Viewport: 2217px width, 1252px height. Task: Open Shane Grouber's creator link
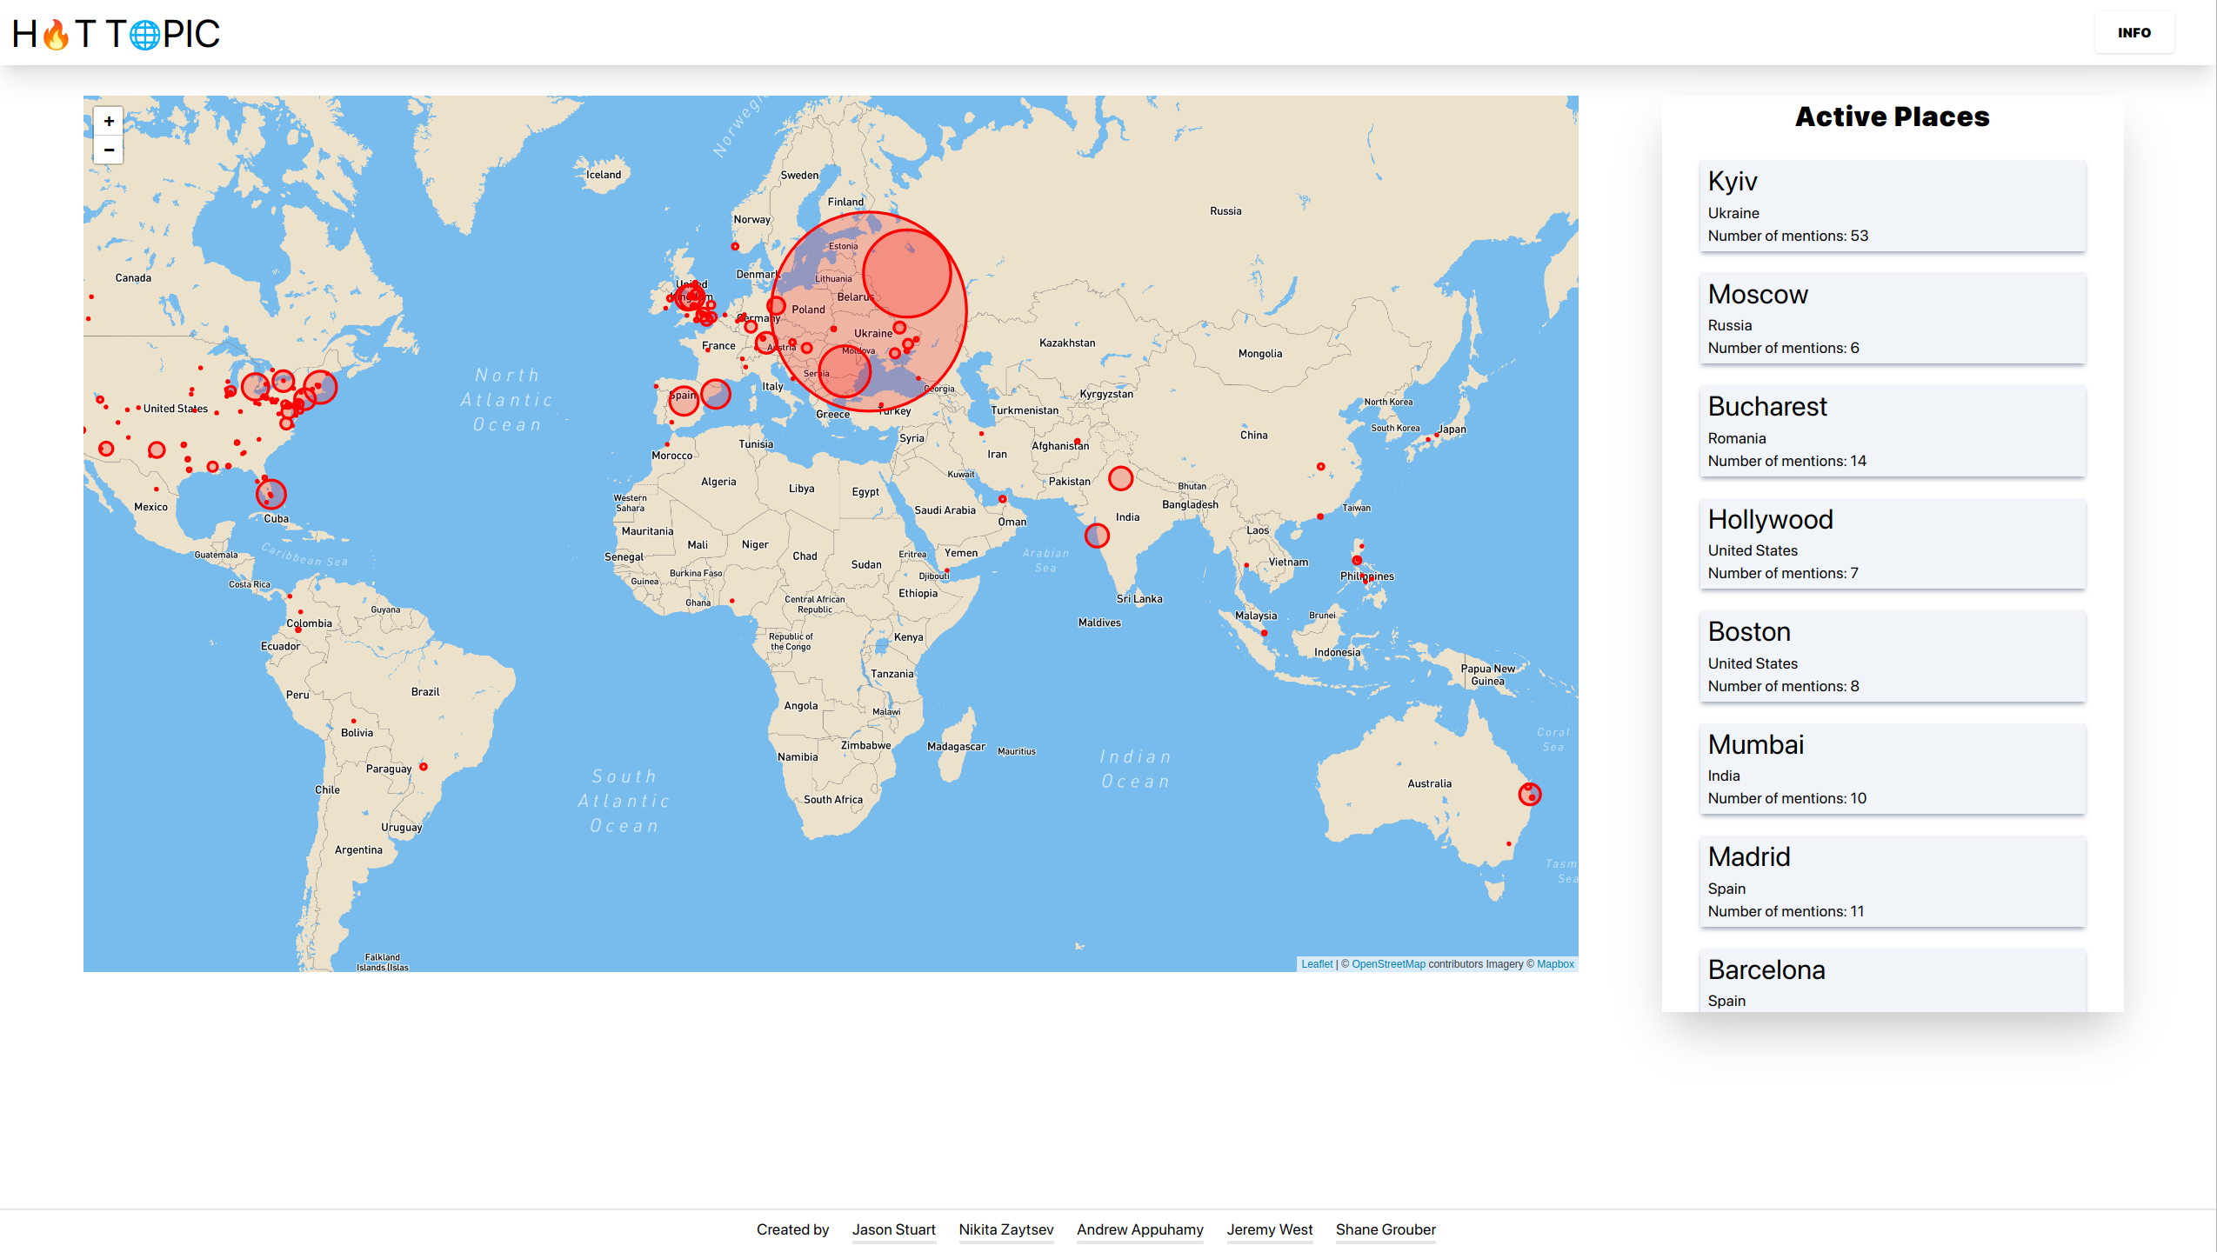(1386, 1229)
